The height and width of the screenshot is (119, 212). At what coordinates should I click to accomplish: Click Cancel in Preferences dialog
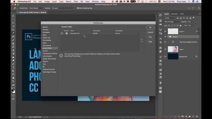pos(150,32)
